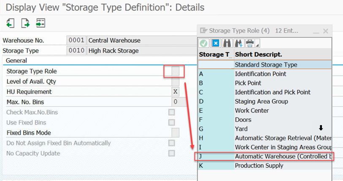Screen dimensions: 343x181
Task: Go to previous entry icon
Action: click(x=10, y=23)
